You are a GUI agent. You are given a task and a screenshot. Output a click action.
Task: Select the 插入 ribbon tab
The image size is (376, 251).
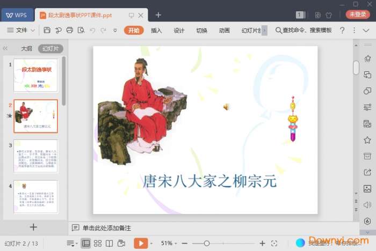pyautogui.click(x=156, y=31)
